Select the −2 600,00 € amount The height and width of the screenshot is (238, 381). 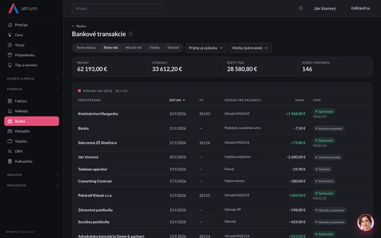tap(296, 157)
